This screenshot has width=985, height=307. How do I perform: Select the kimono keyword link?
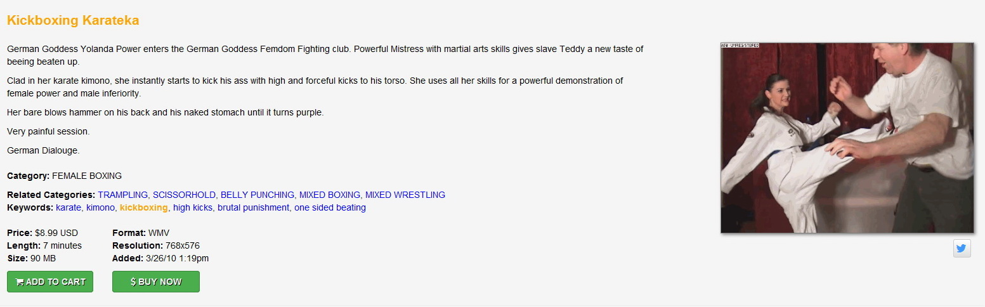click(x=100, y=207)
